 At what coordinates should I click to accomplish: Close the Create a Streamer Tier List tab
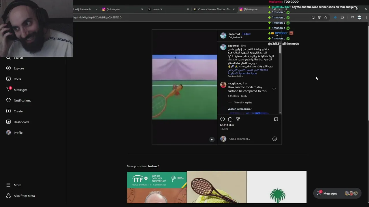click(234, 9)
